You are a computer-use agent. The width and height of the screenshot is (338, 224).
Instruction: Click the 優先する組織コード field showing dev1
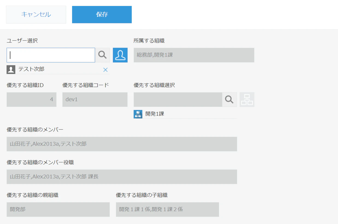click(x=95, y=100)
